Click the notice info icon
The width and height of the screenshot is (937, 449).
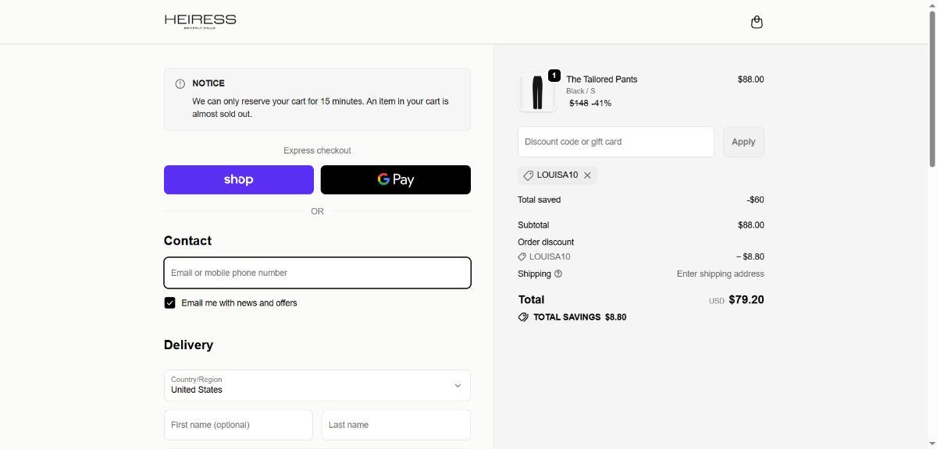(180, 83)
